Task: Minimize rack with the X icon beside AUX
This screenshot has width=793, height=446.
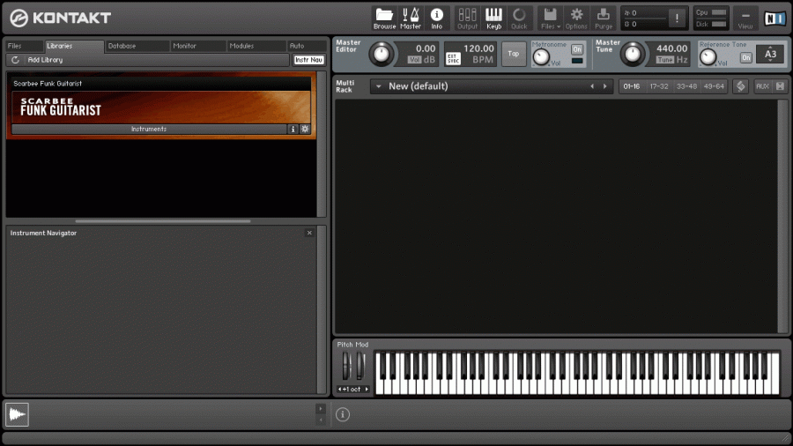Action: (x=781, y=86)
